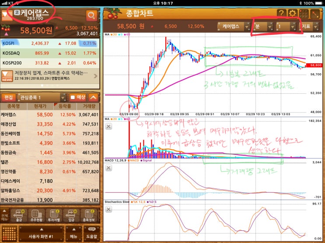
Task: Tap the large 58,500원 current price
Action: click(36, 31)
